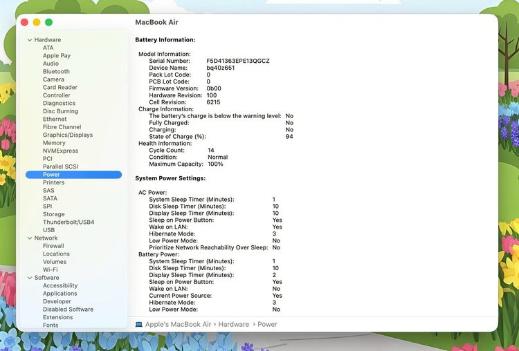Select Memory in the sidebar

[x=54, y=143]
